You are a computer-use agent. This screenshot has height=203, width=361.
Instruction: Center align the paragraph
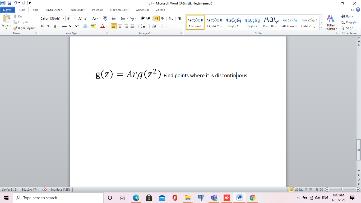coord(120,26)
